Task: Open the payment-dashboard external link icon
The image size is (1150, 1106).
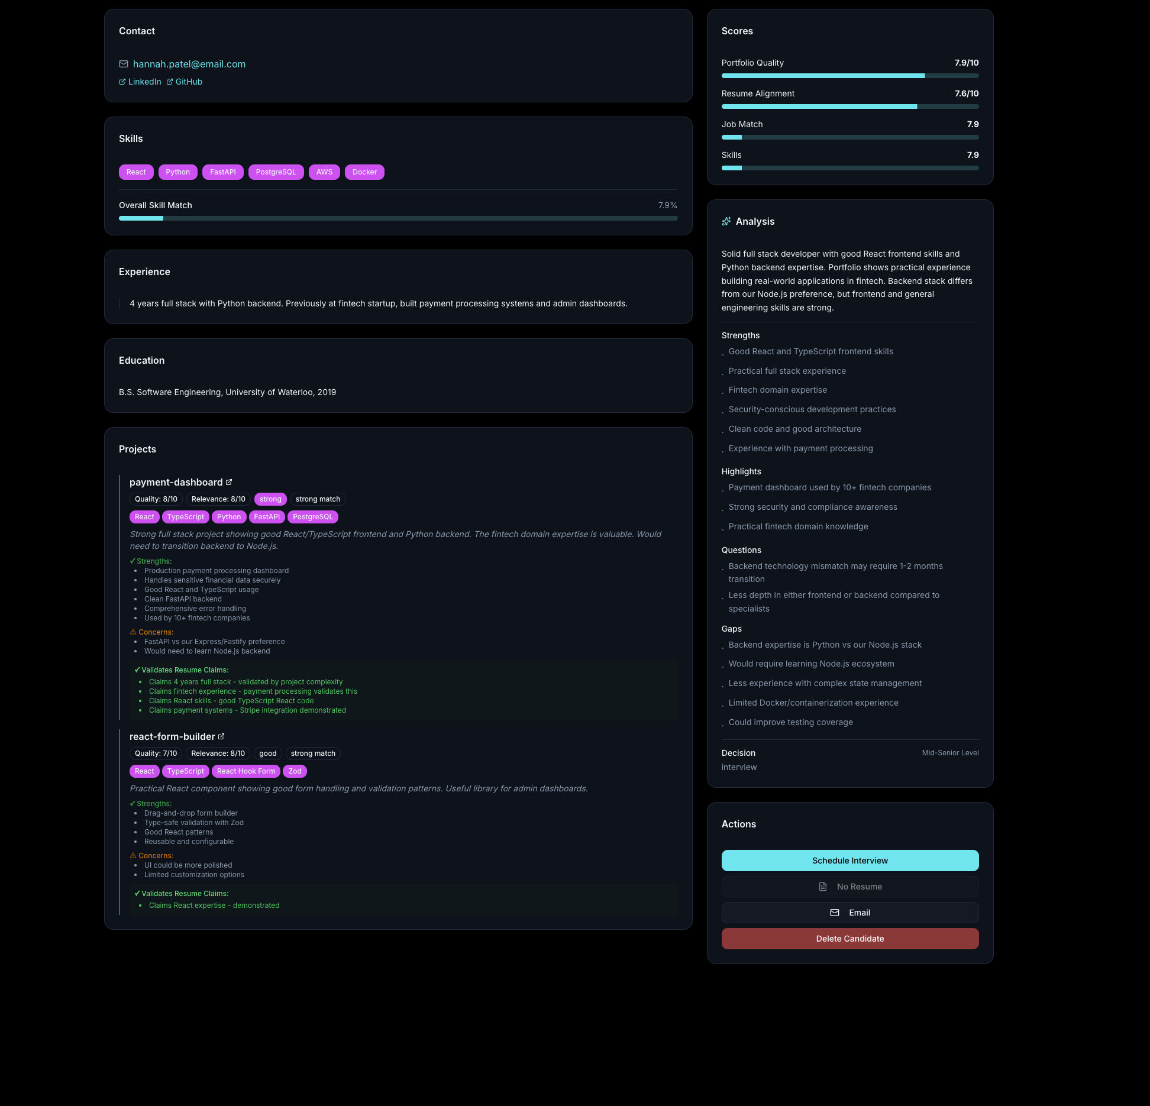Action: click(229, 482)
